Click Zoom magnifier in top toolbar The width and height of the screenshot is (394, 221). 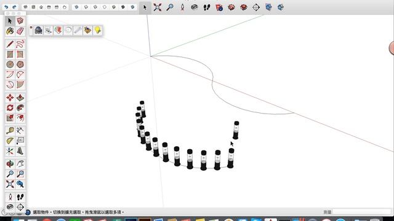coord(170,7)
